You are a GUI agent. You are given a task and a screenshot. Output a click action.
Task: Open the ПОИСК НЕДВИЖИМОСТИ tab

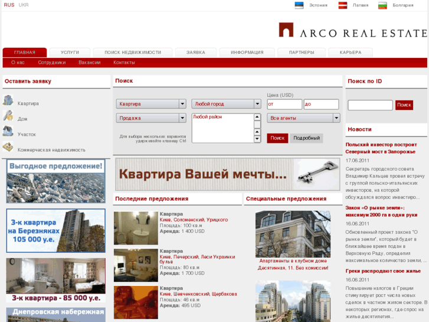coord(133,53)
